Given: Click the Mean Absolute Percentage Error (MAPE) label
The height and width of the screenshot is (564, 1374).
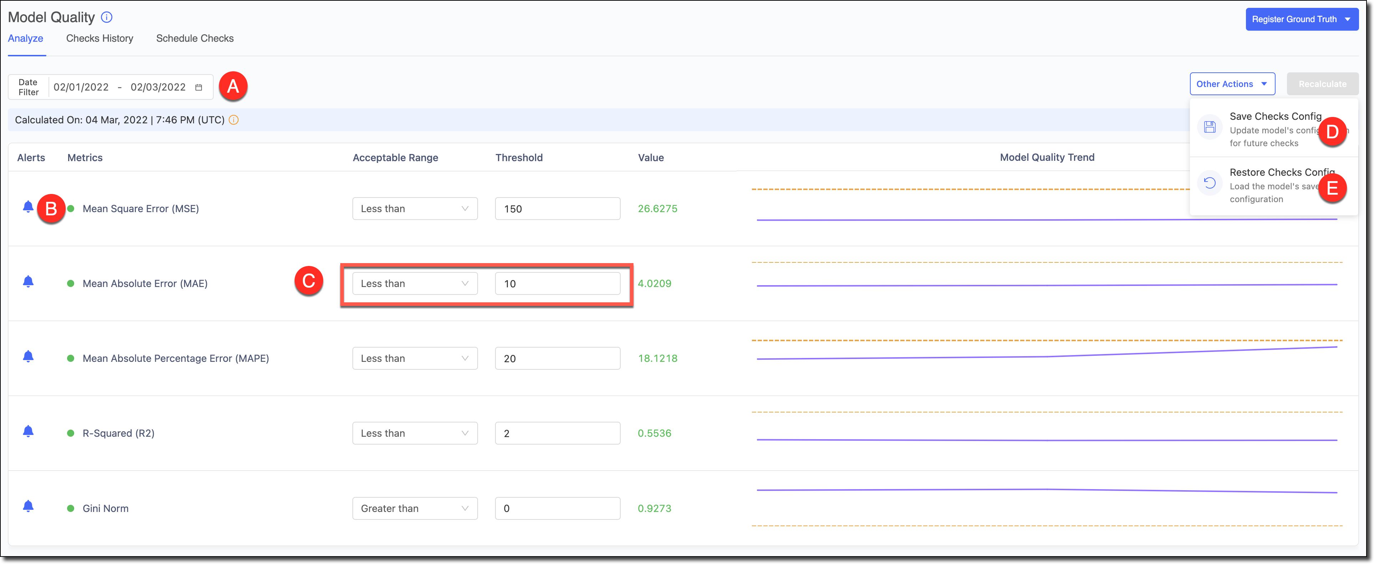Looking at the screenshot, I should coord(175,358).
